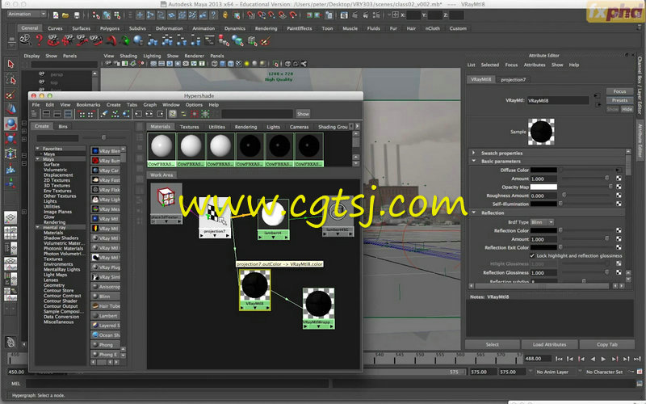Click the film reel shelf icon
646x404 pixels.
25,40
